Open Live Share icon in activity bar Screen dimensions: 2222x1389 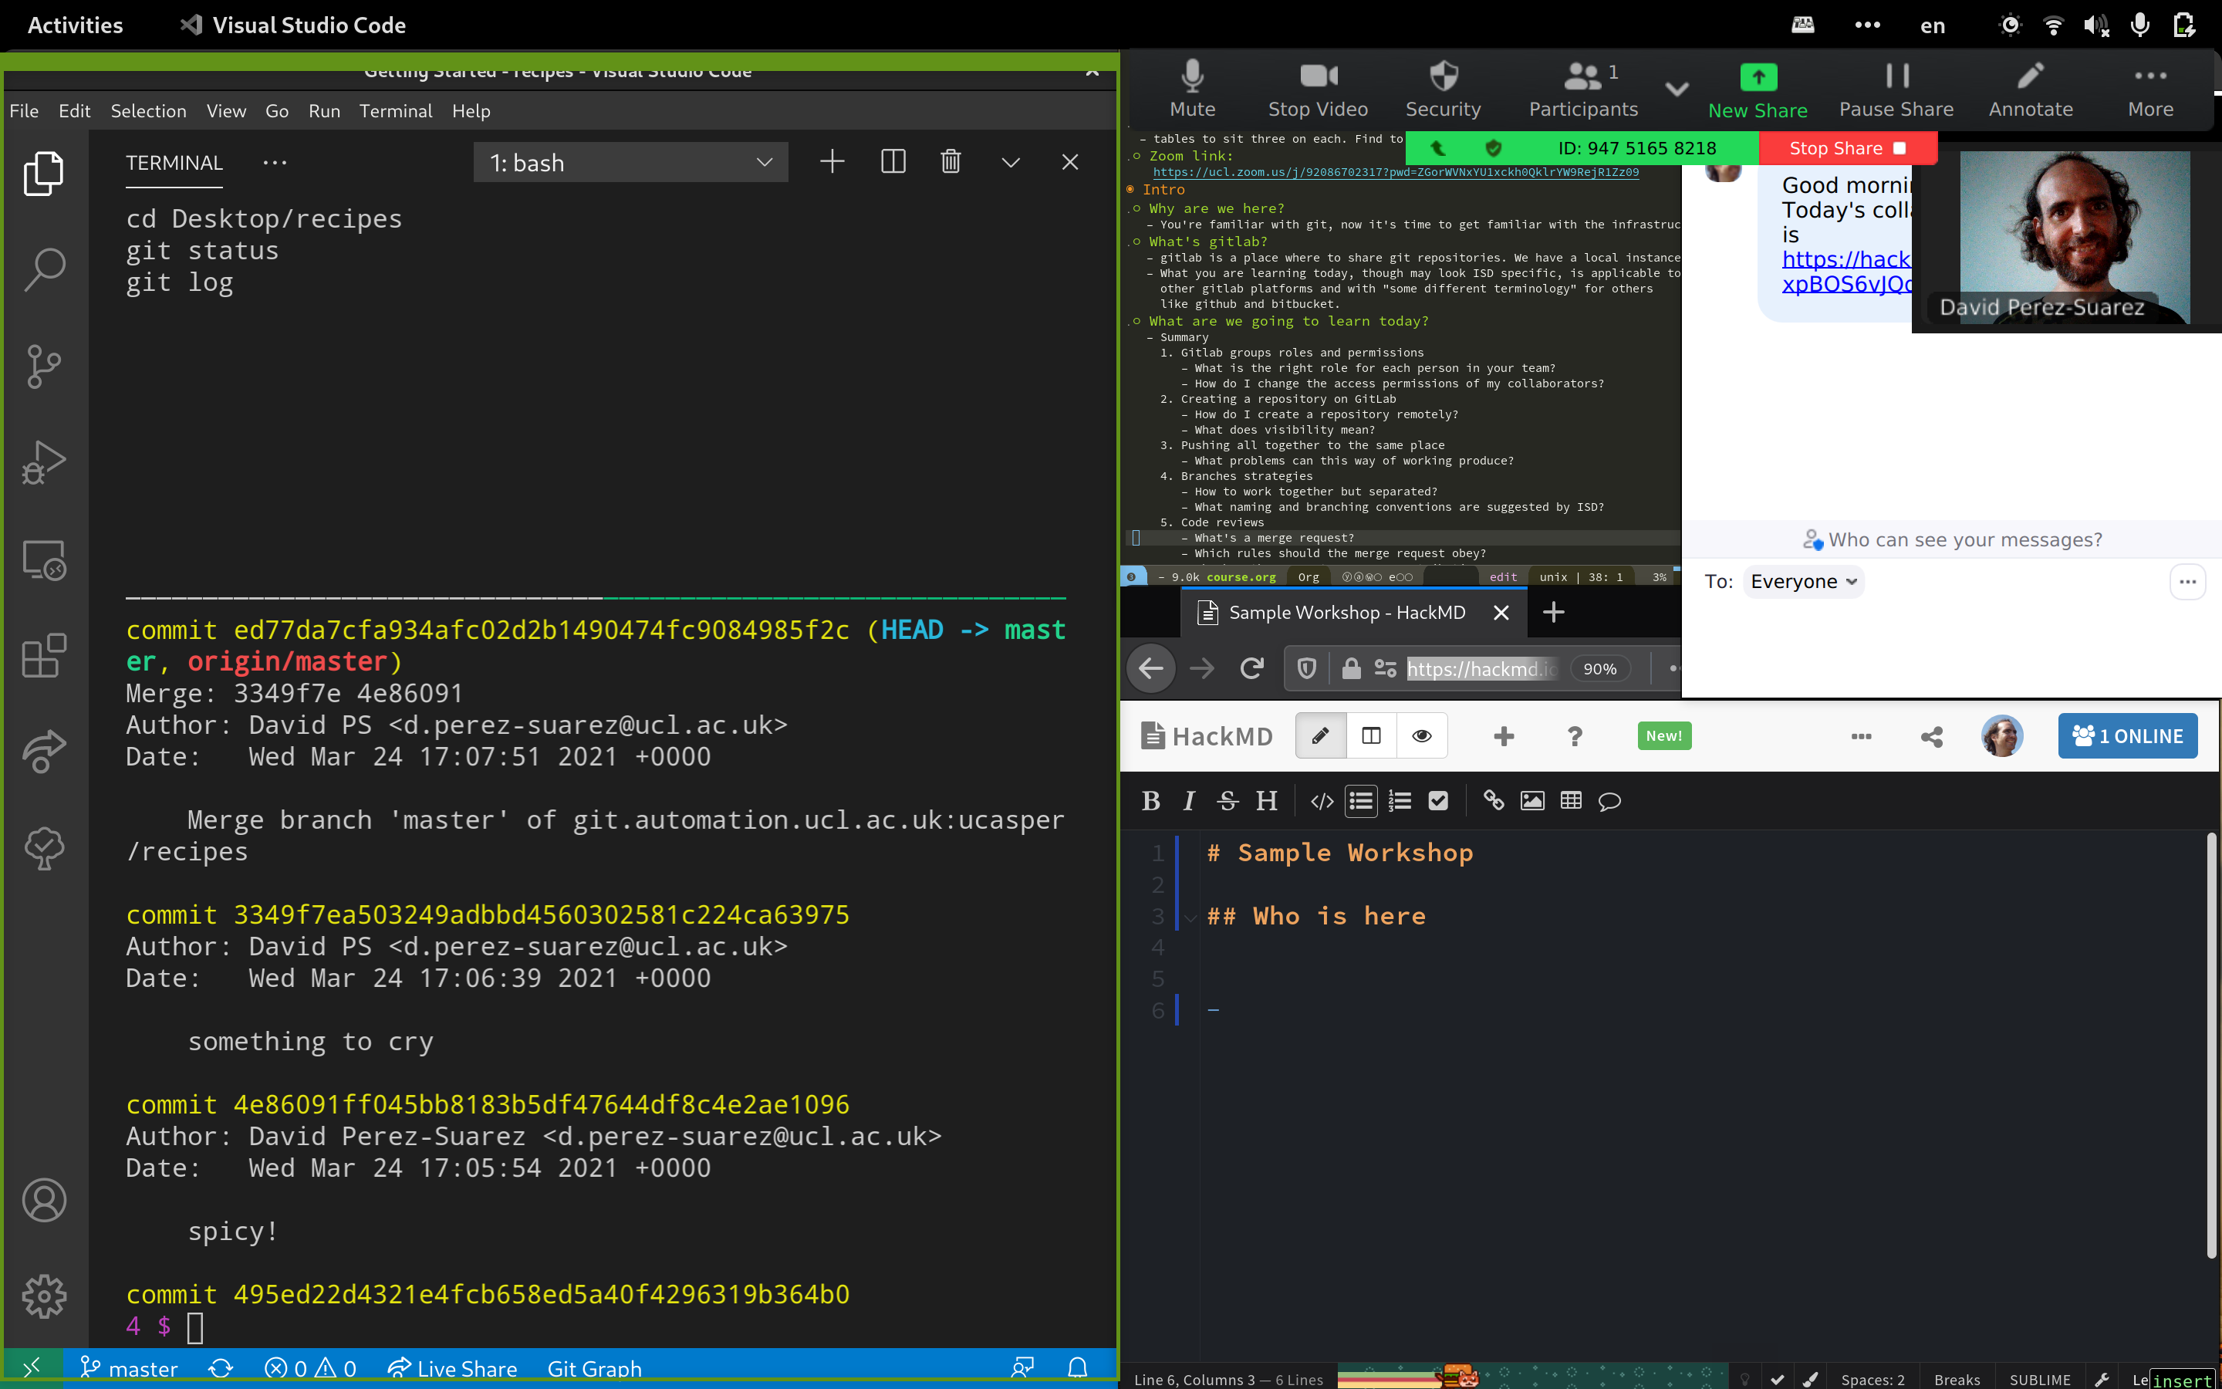click(43, 752)
